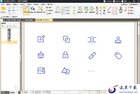
Task: Toggle the highlighted fit-page zoom icon
Action: 62,11
